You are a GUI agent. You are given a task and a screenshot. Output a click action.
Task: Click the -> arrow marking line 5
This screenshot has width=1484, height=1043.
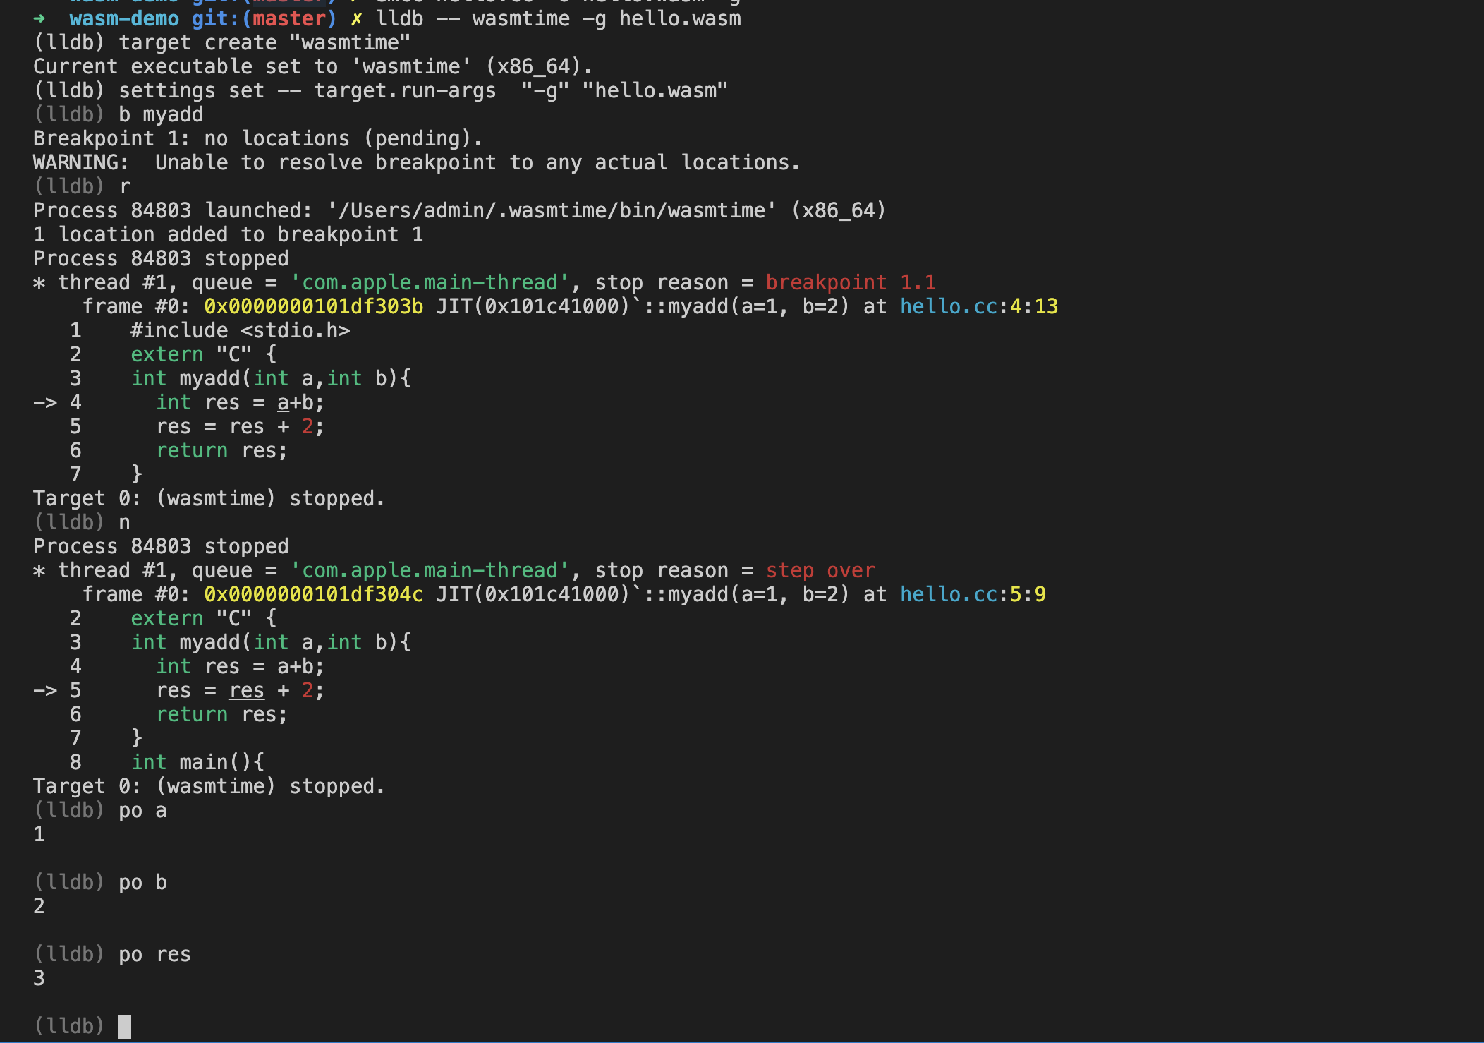pyautogui.click(x=46, y=689)
